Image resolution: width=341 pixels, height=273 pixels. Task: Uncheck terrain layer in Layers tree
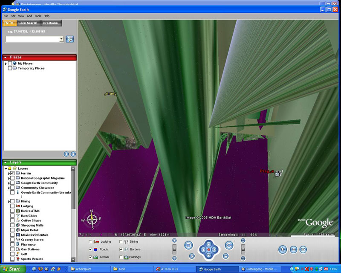coord(12,173)
